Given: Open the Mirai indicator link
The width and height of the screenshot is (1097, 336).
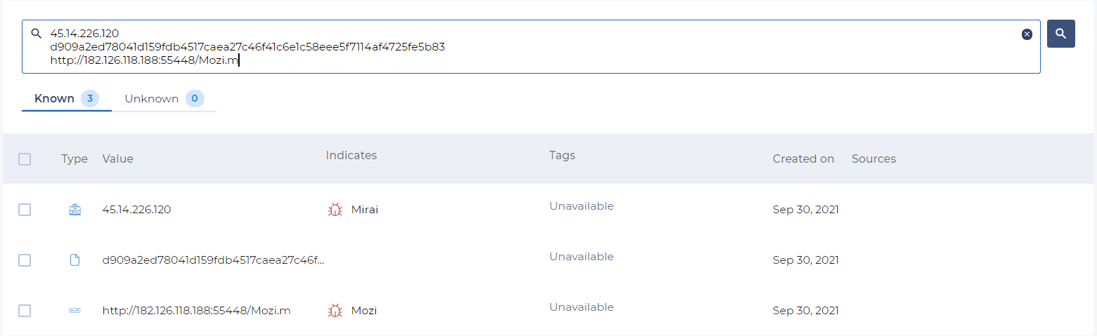Looking at the screenshot, I should pos(365,210).
